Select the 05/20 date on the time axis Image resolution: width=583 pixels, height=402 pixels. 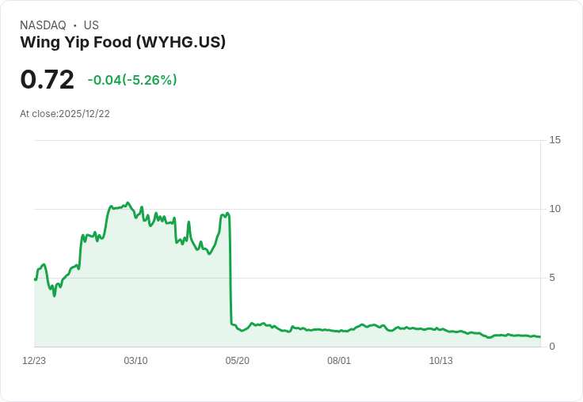click(x=237, y=361)
